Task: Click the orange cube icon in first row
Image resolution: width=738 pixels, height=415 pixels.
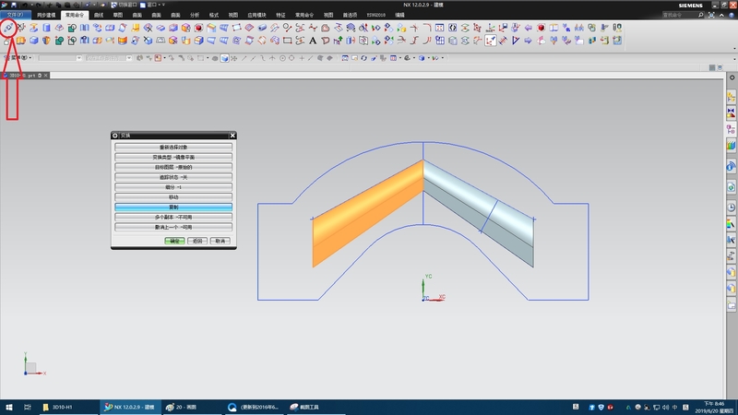Action: tap(186, 28)
